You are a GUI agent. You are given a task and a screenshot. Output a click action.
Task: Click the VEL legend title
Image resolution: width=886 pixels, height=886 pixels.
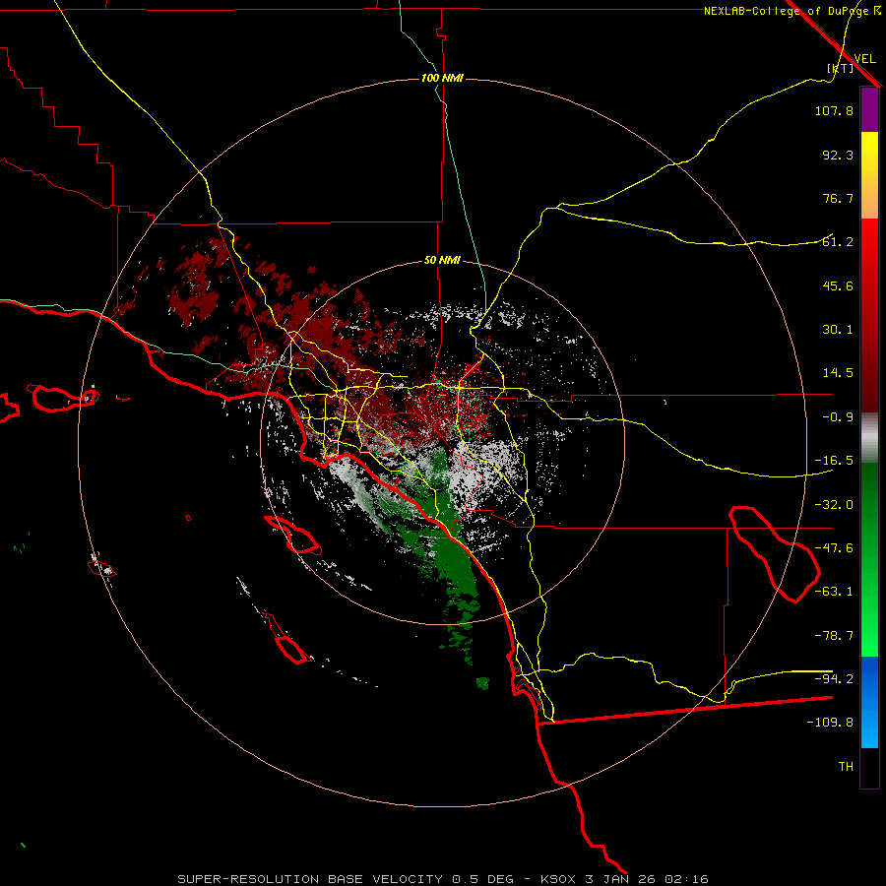pos(864,59)
